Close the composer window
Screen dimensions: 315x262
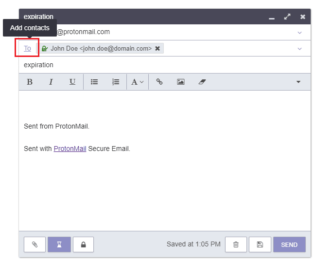[303, 17]
